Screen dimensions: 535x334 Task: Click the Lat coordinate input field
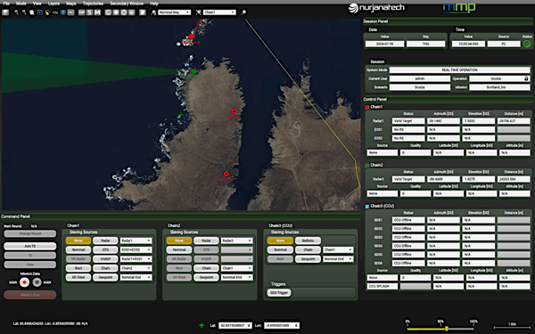(235, 325)
